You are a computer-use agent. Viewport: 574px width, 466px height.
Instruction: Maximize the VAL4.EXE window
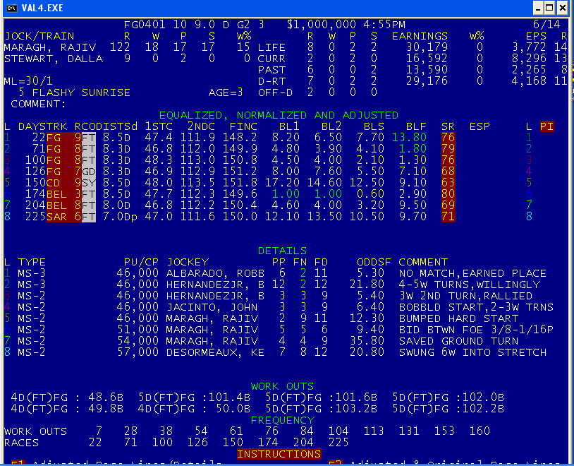tap(550, 8)
